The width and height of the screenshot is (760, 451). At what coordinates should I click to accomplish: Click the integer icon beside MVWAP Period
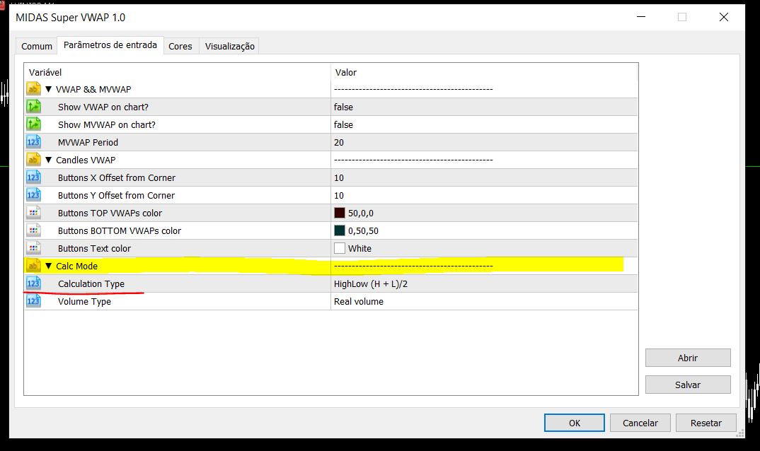pyautogui.click(x=33, y=142)
